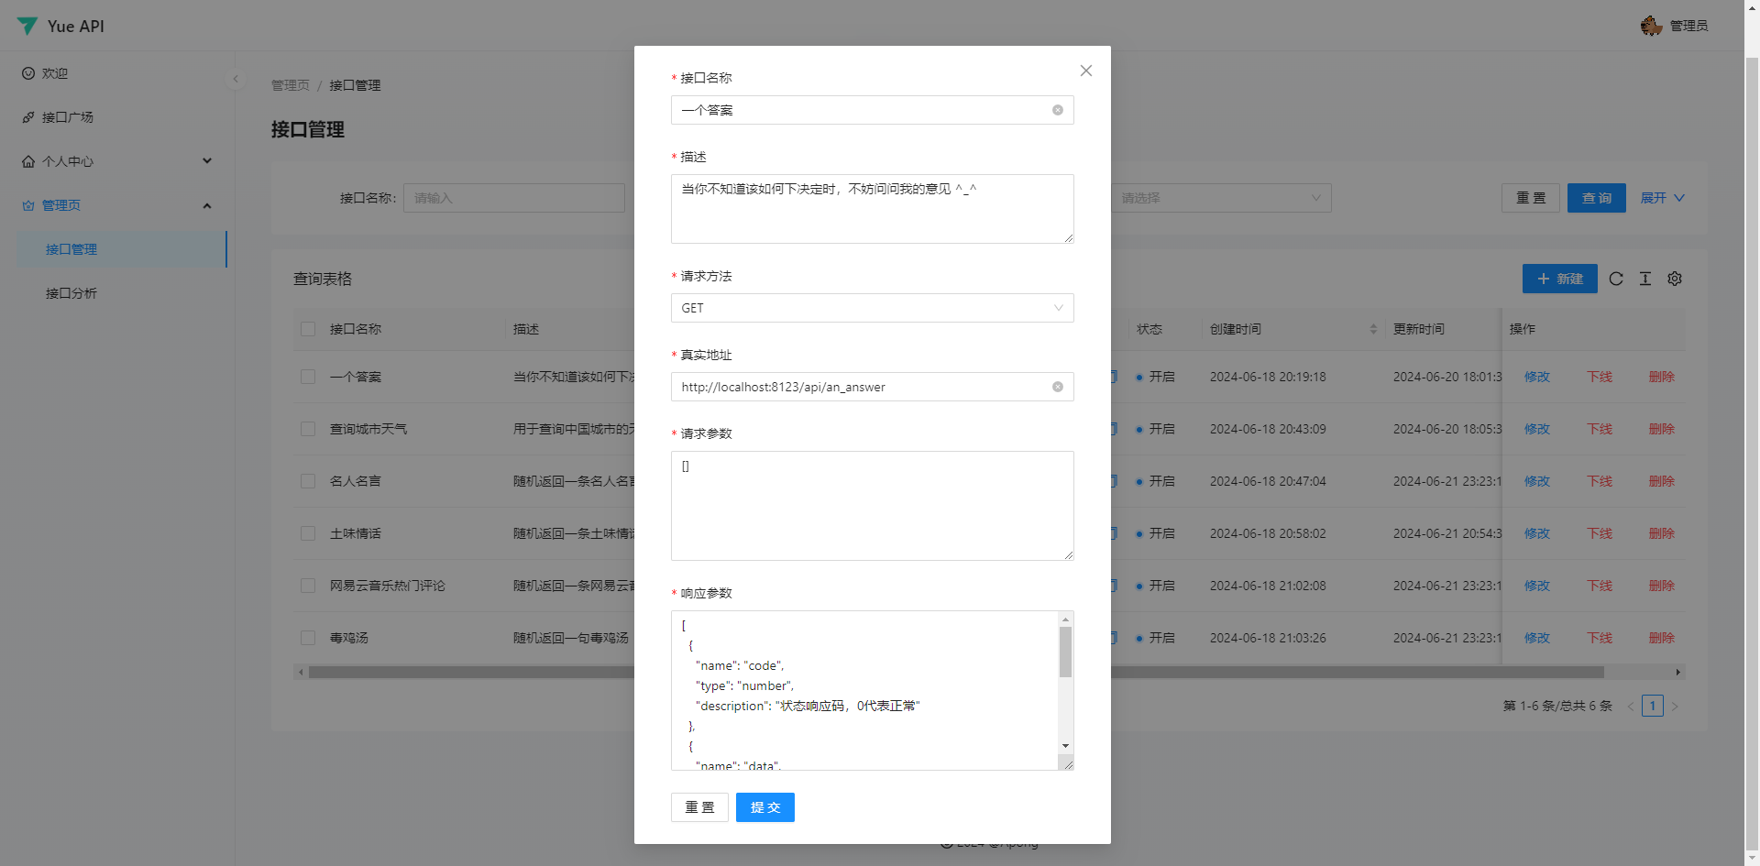This screenshot has height=866, width=1760.
Task: Open the 请选择 status dropdown
Action: pos(1221,197)
